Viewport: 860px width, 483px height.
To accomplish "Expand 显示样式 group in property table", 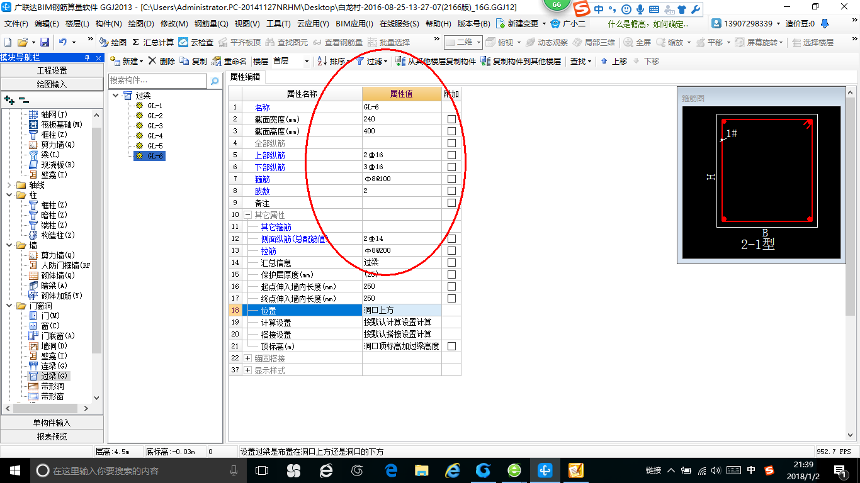I will (247, 370).
